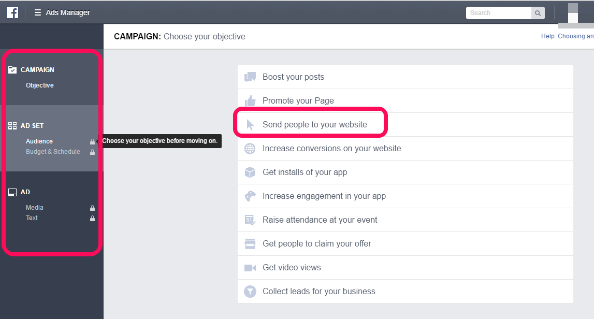Click the storefront icon for offer claims
The height and width of the screenshot is (319, 594).
pos(250,244)
